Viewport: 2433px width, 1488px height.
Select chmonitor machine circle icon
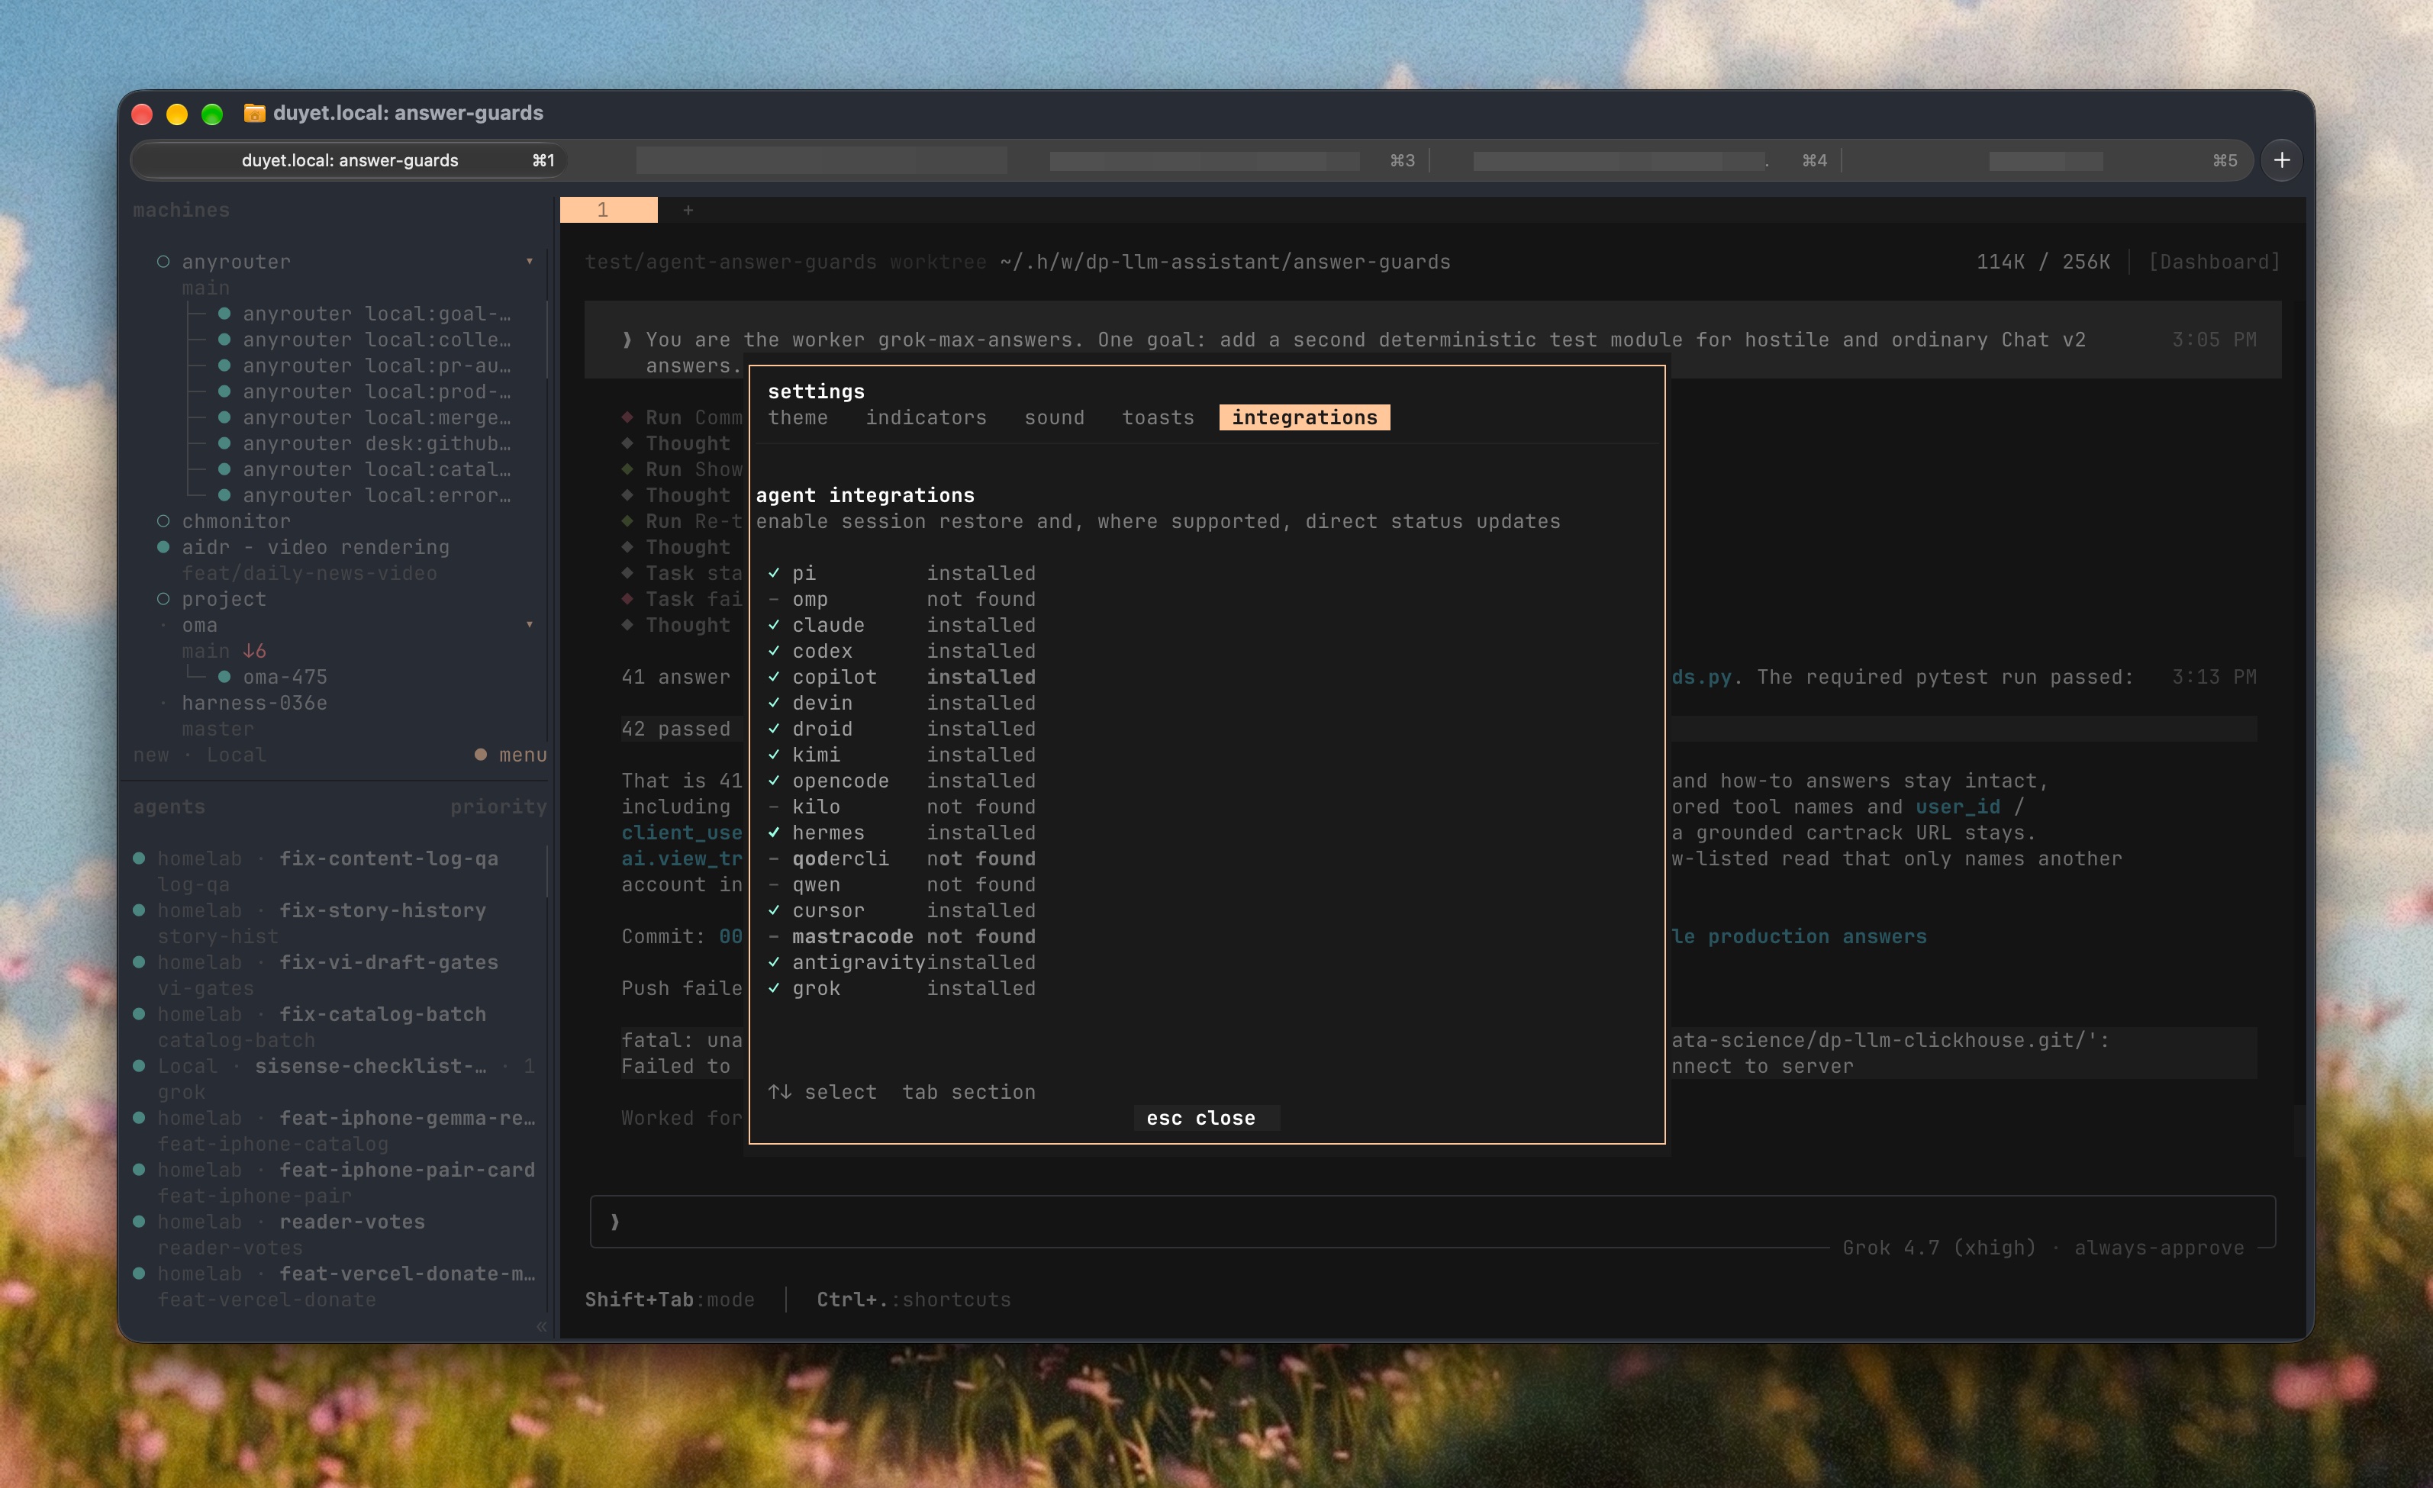pyautogui.click(x=163, y=521)
